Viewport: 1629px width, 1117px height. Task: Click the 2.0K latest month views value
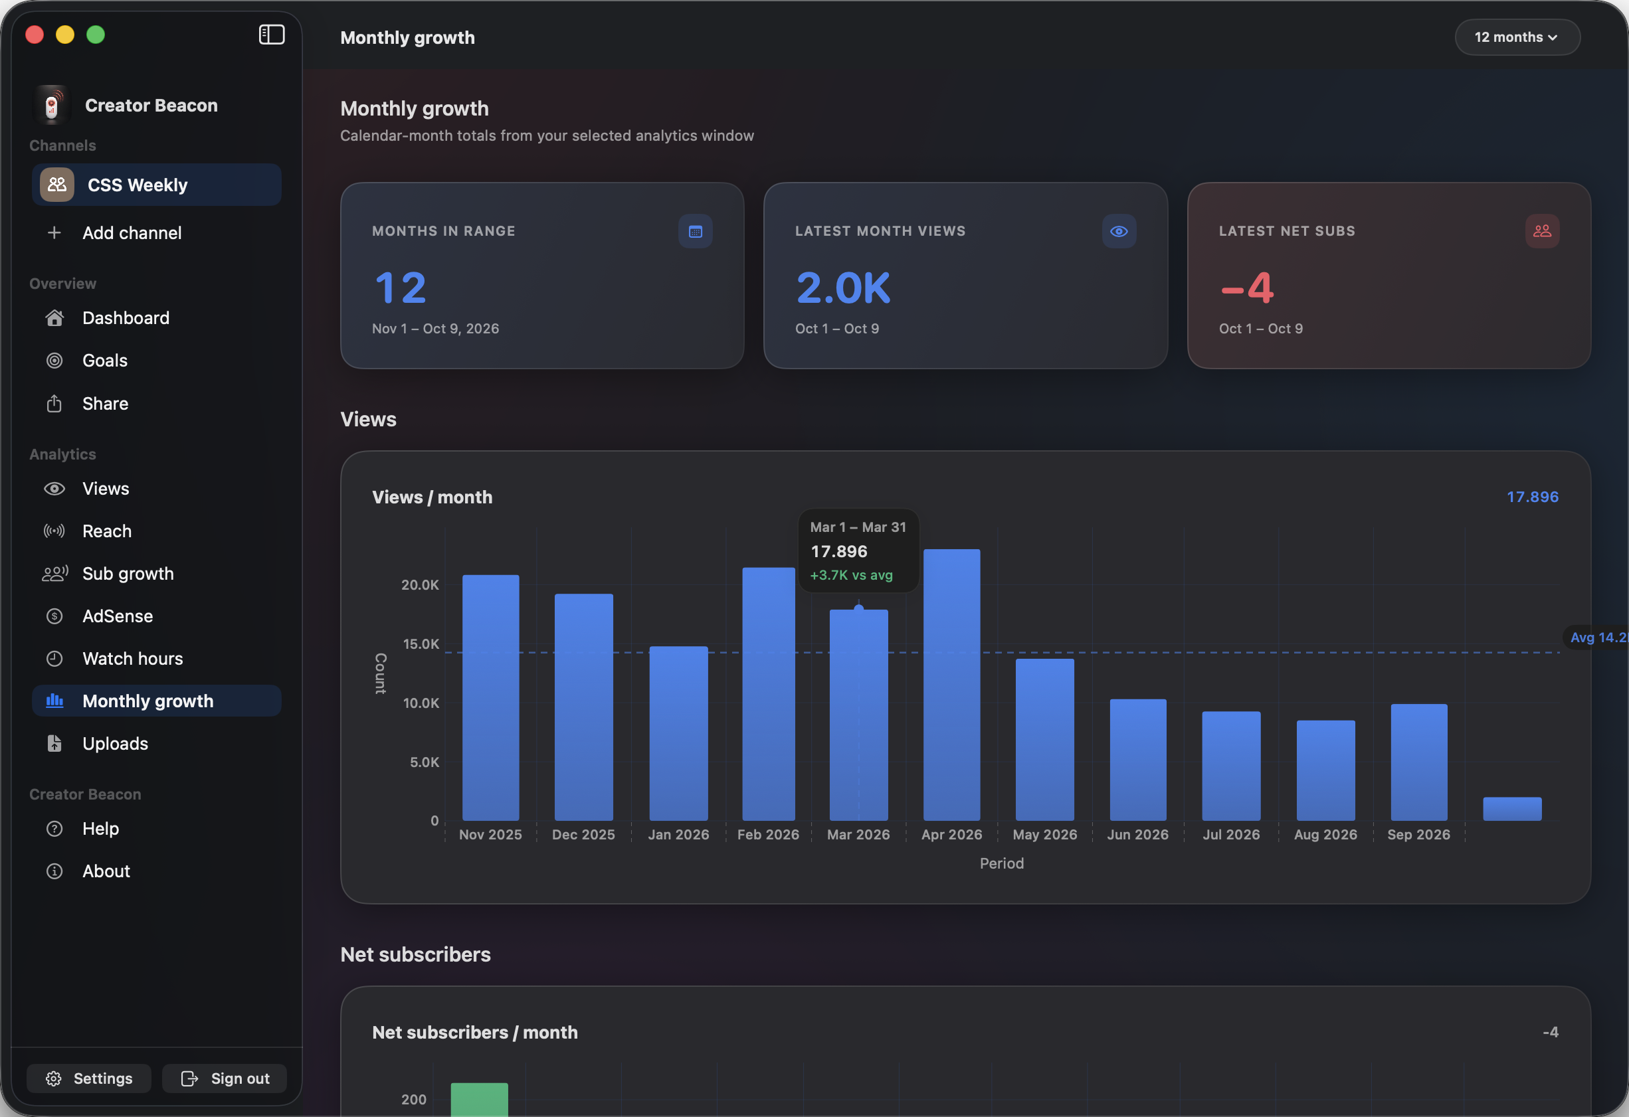coord(842,288)
